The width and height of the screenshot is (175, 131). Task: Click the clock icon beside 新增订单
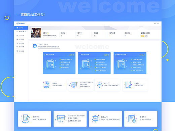tap(17, 32)
